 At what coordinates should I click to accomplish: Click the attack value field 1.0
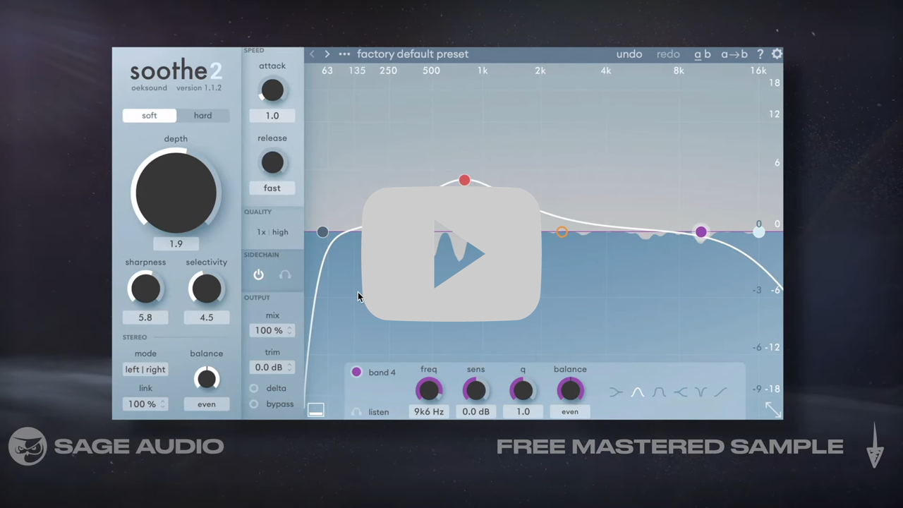[x=272, y=116]
